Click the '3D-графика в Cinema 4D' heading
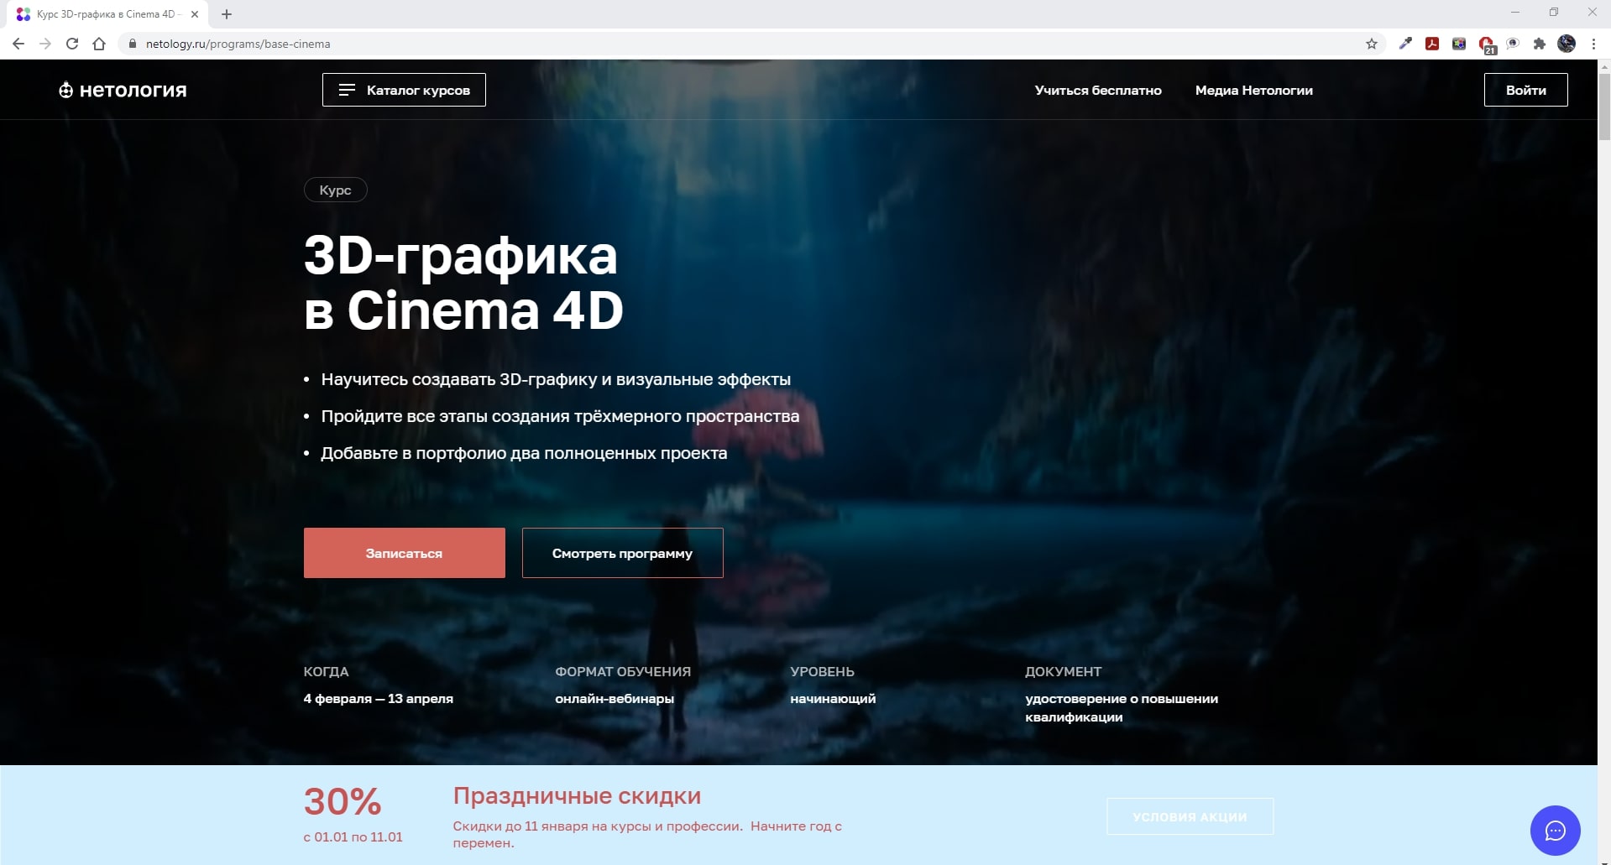This screenshot has height=865, width=1611. 463,283
